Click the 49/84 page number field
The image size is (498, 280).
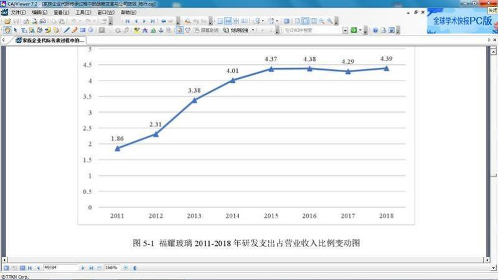(x=60, y=268)
